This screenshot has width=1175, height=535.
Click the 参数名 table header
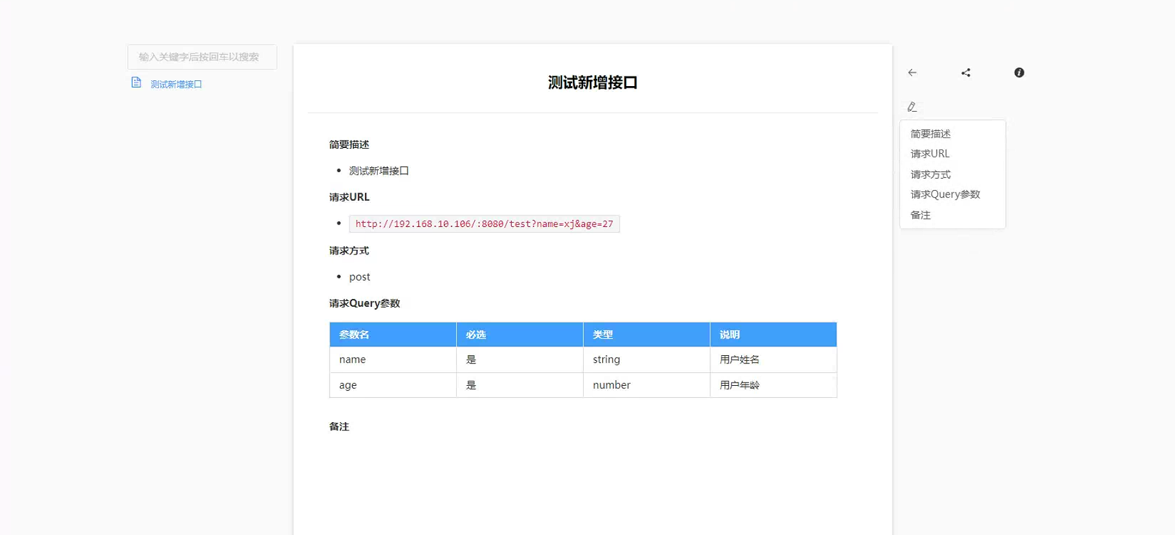pyautogui.click(x=393, y=335)
